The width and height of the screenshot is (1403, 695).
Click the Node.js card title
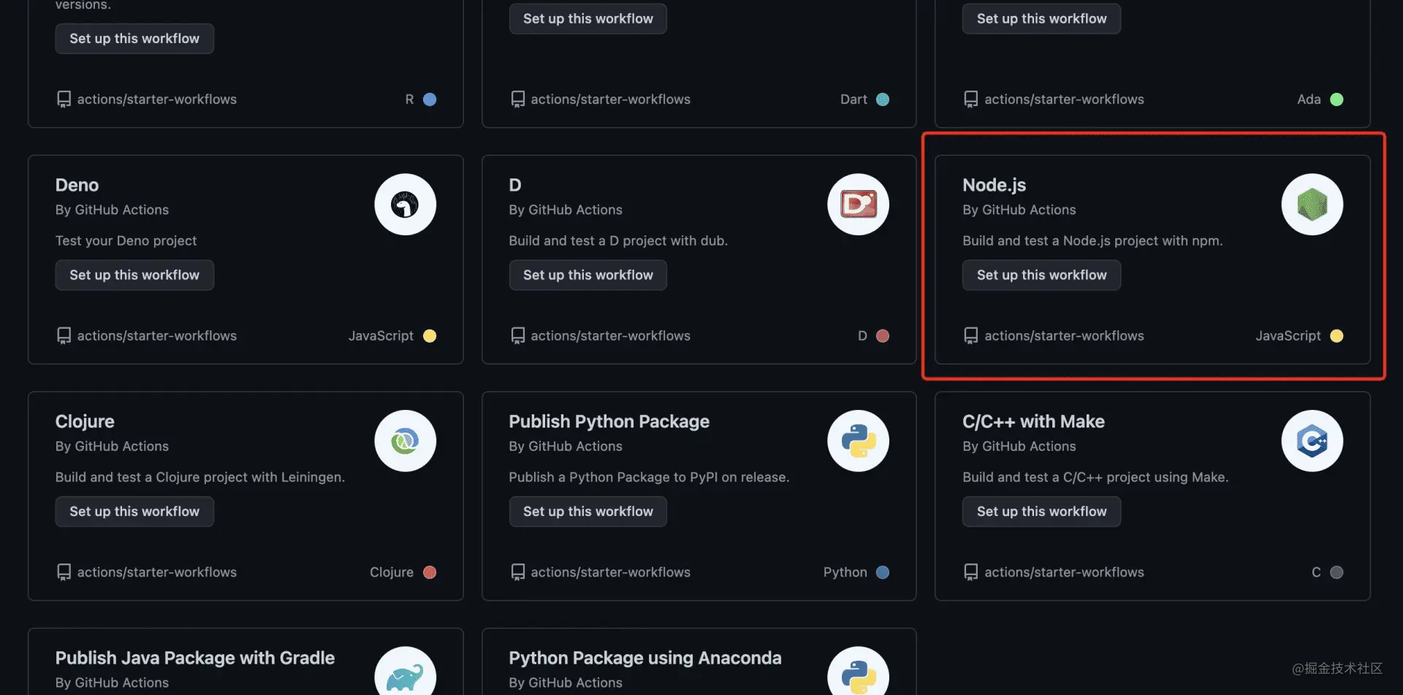click(994, 185)
